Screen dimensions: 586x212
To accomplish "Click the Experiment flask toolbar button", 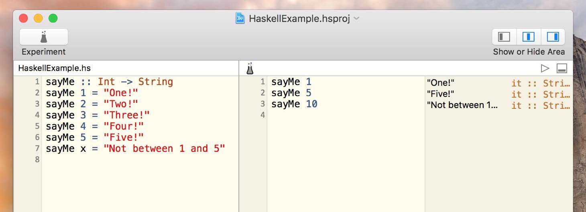I will 44,37.
